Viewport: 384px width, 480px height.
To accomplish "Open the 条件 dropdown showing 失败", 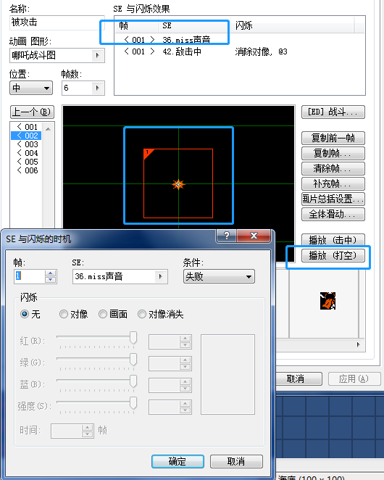I will click(x=219, y=276).
